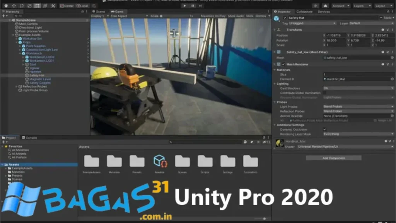Click the Safety Hat object cube icon
The image size is (396, 223).
coord(276,18)
